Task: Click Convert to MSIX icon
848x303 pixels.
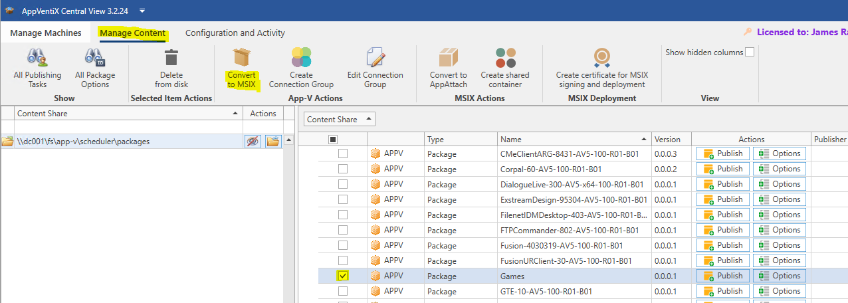Action: 241,58
